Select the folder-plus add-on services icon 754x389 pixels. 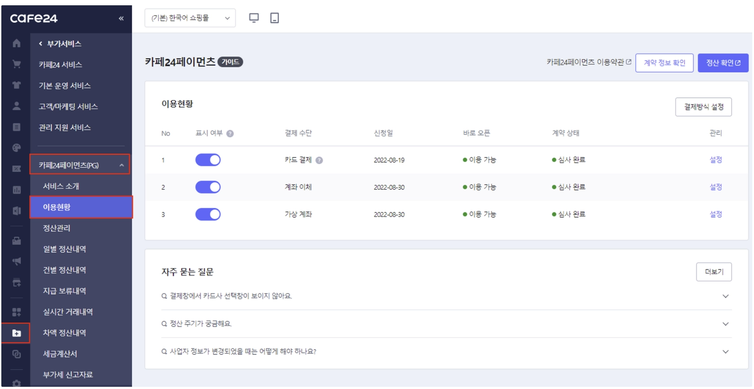[16, 333]
